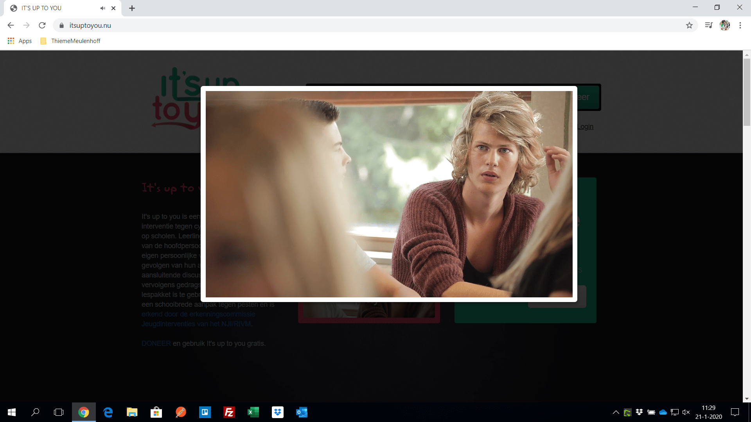Open Outlook from the taskbar
The image size is (751, 422).
pos(302,412)
